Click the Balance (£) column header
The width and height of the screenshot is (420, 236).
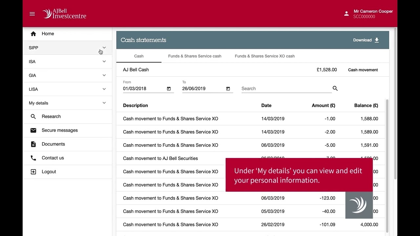(x=366, y=105)
